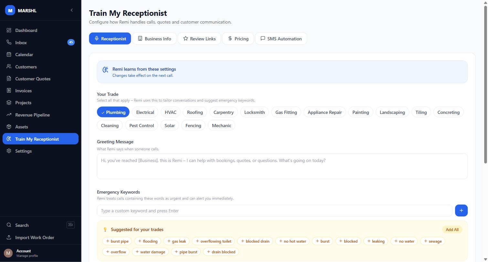Click the Revenue Pipeline trend icon
Image resolution: width=488 pixels, height=262 pixels.
click(x=9, y=115)
